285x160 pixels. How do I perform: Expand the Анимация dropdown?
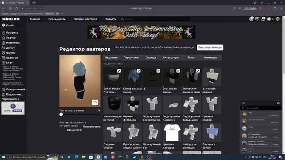tap(212, 57)
